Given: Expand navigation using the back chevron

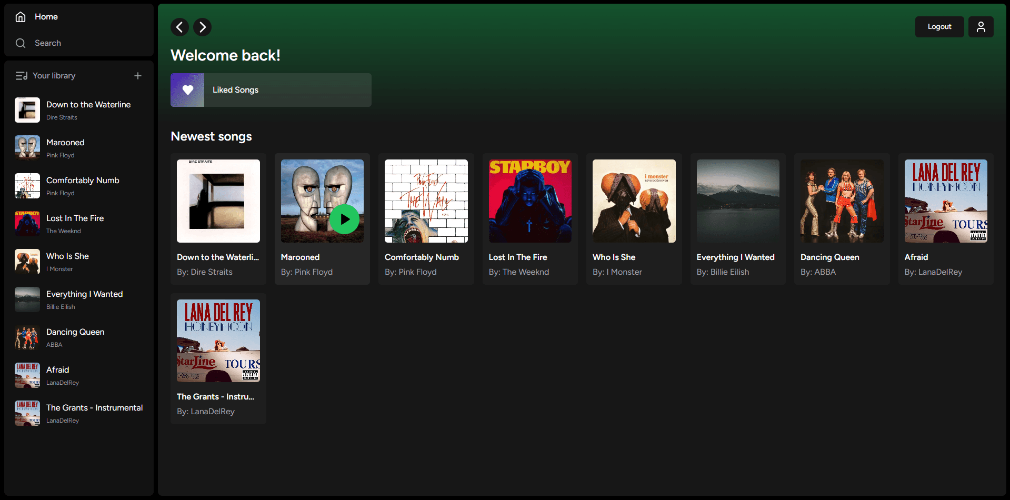Looking at the screenshot, I should (x=179, y=27).
